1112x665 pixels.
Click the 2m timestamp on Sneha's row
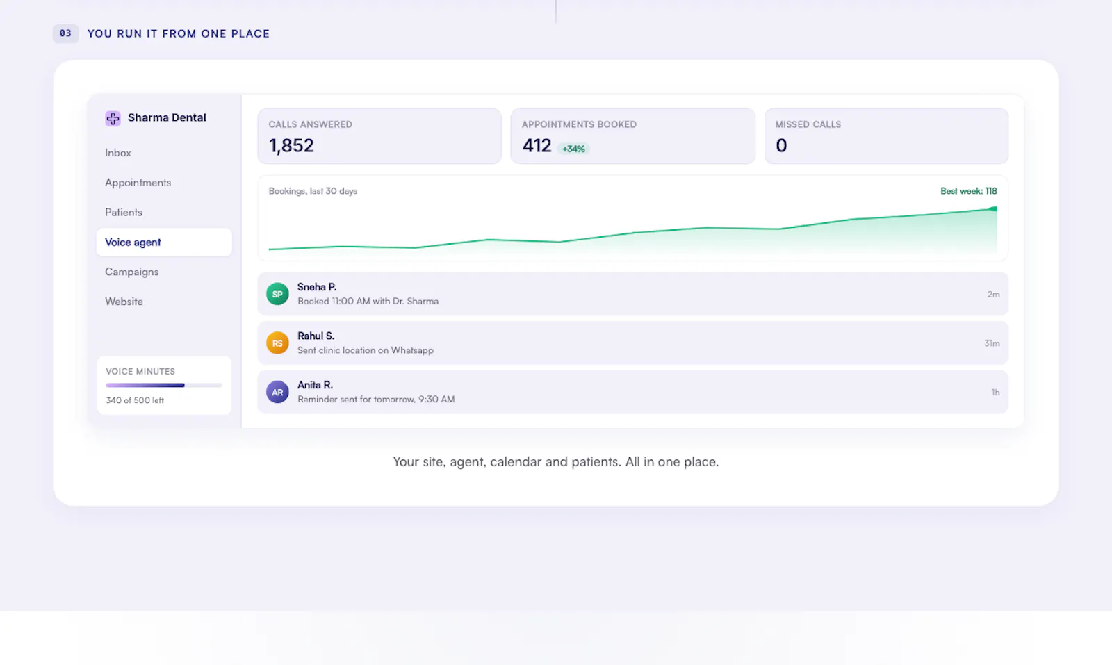pos(993,295)
